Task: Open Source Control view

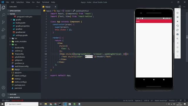Action: point(3,22)
